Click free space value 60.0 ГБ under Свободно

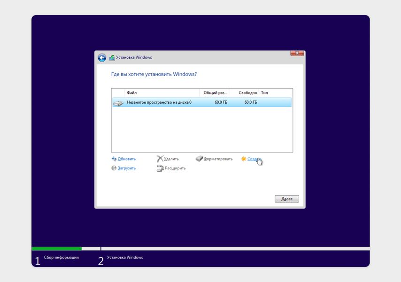(251, 102)
